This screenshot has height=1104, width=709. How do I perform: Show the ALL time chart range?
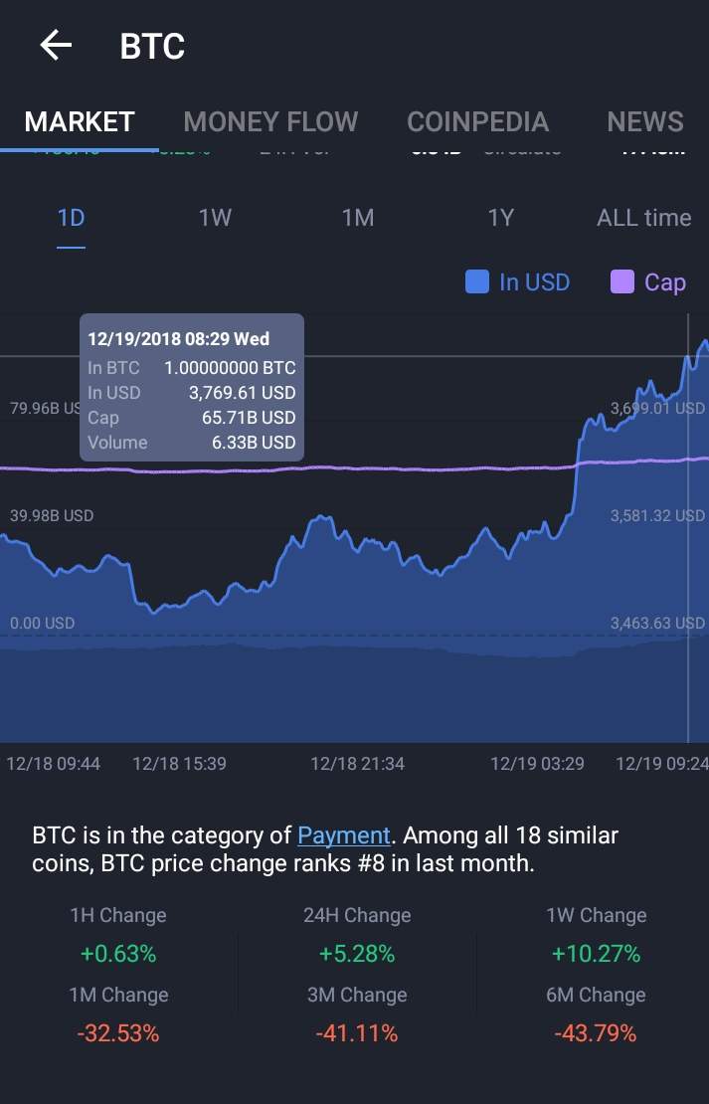[643, 218]
